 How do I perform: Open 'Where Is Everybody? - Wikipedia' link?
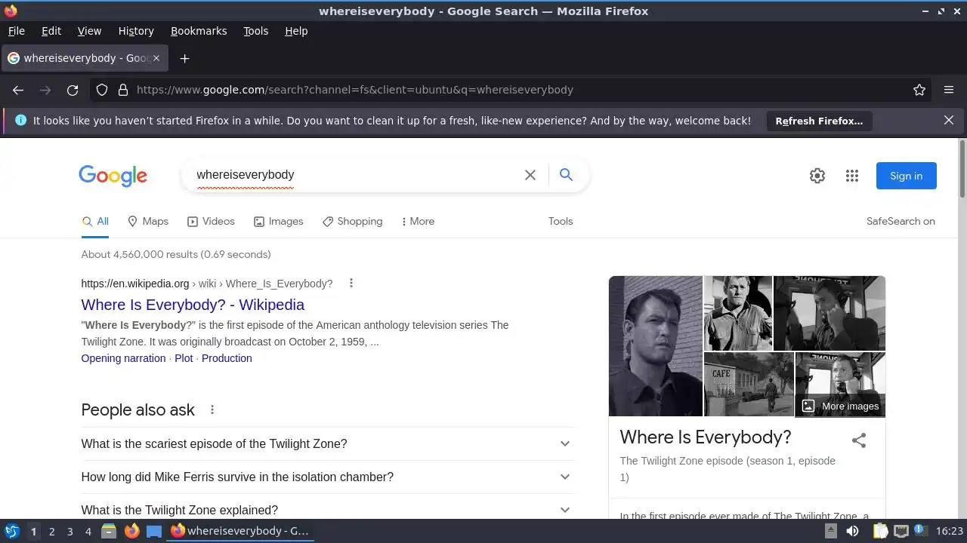(x=193, y=305)
